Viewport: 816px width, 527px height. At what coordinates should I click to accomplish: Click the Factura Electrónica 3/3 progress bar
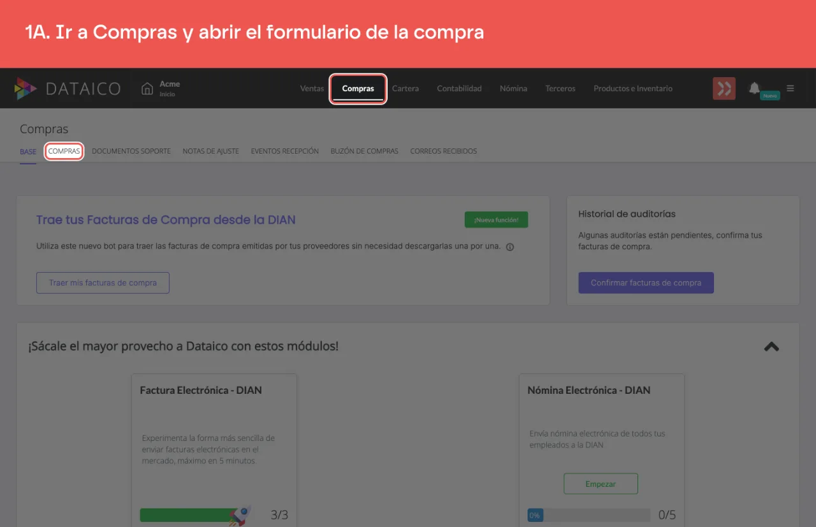pos(194,515)
